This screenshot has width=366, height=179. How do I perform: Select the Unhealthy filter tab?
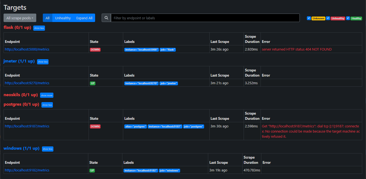(63, 18)
